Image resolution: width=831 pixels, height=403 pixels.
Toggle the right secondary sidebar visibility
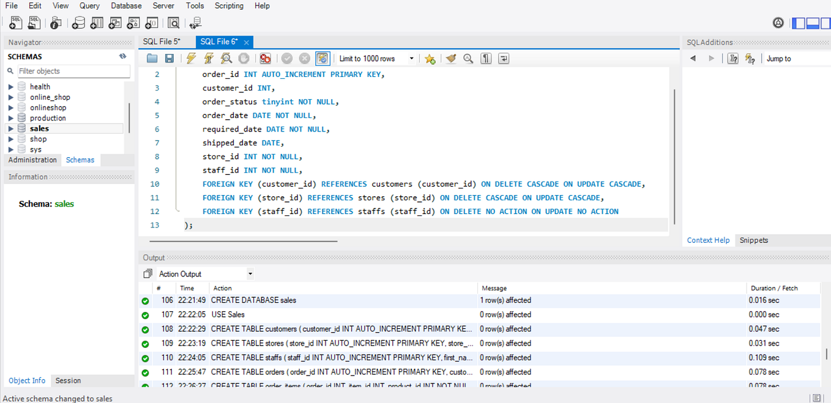(x=826, y=23)
